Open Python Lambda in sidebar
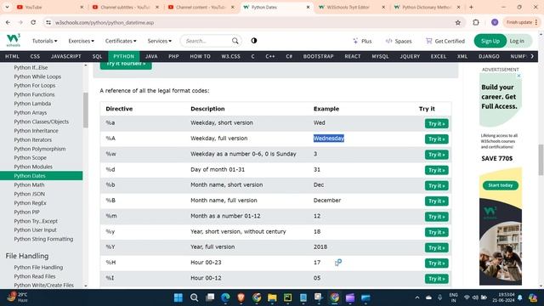 (x=32, y=104)
